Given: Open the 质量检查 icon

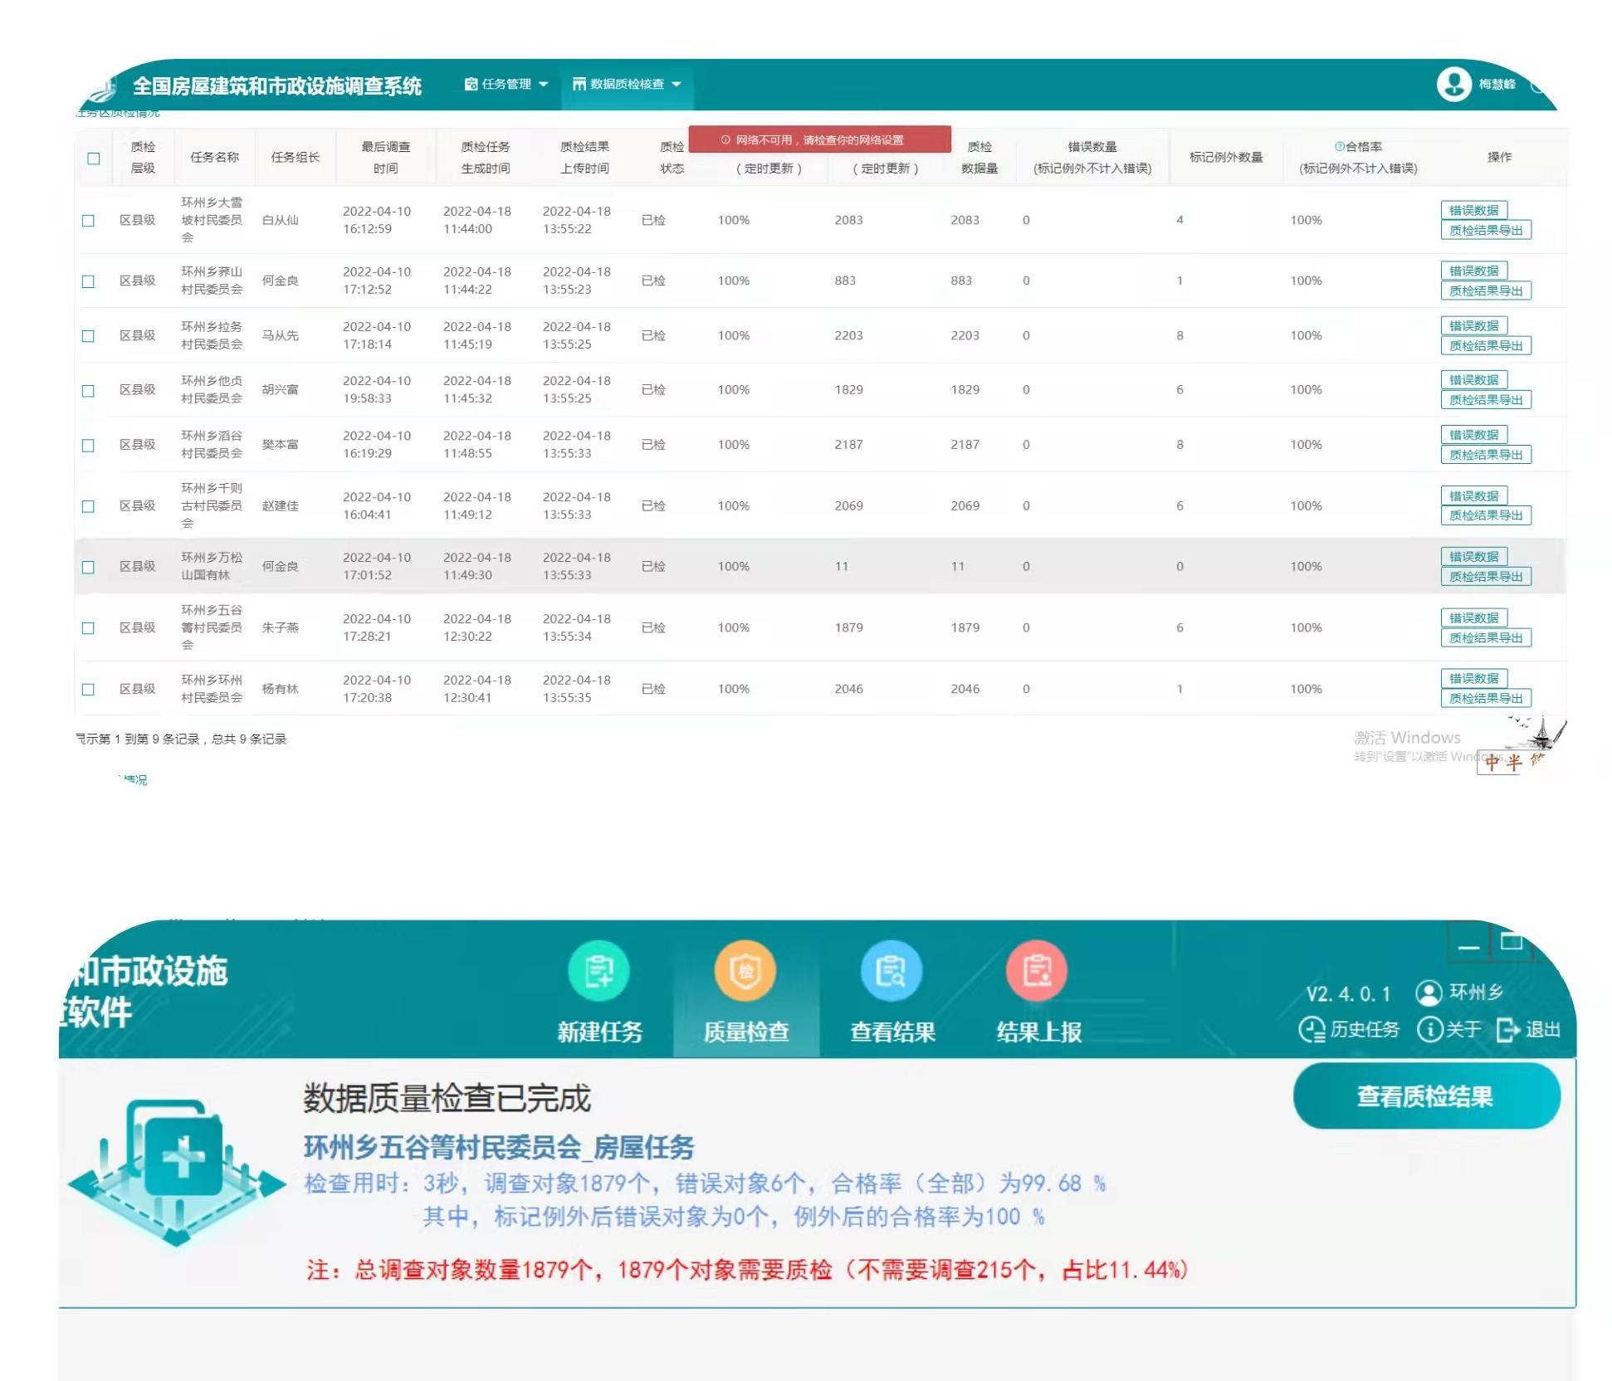Looking at the screenshot, I should 745,971.
